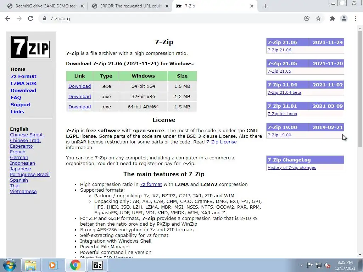Open Windows Explorer from the taskbar
This screenshot has height=272, width=363.
30,265
